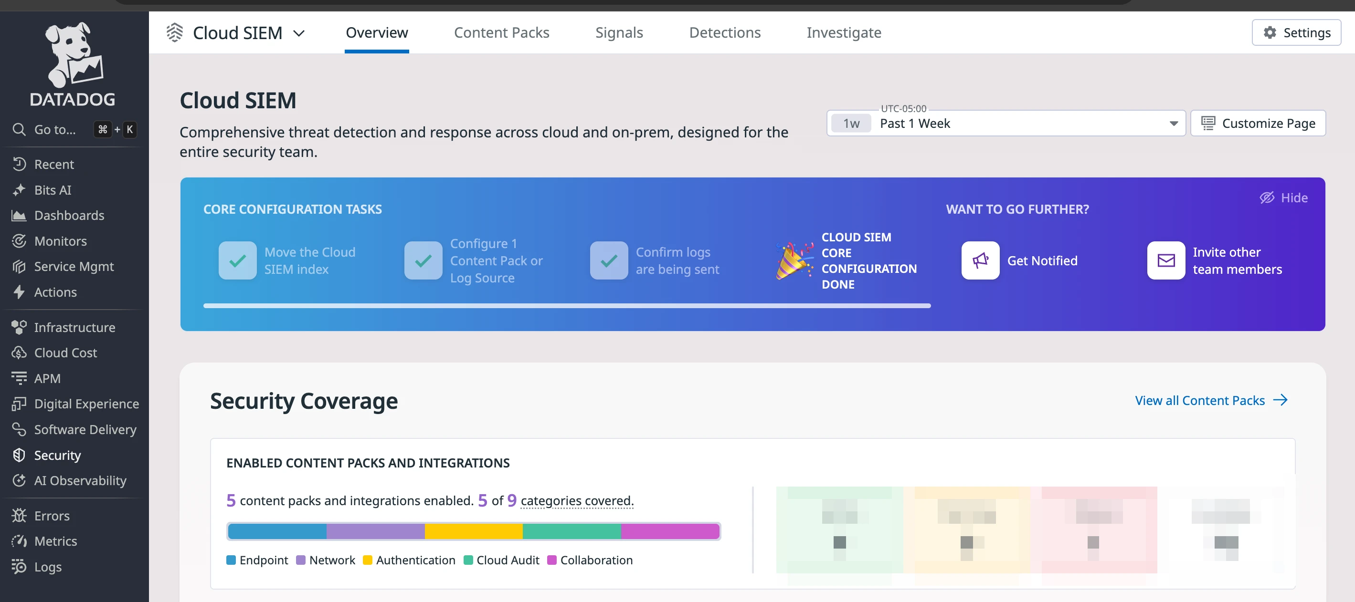
Task: Check the Confirm logs are being sent task
Action: [x=609, y=259]
